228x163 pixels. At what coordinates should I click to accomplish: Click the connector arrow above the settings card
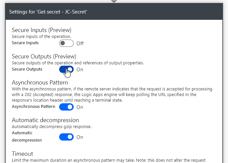point(114,1)
